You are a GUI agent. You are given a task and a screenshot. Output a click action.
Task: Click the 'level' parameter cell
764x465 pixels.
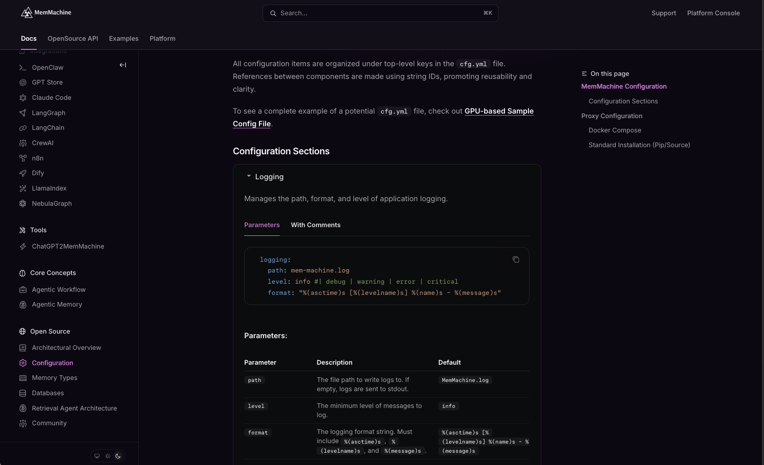(x=256, y=406)
